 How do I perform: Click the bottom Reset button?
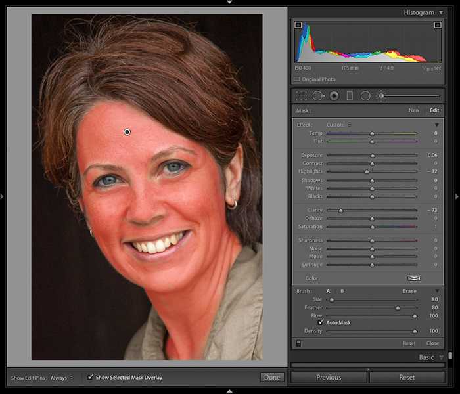point(407,378)
